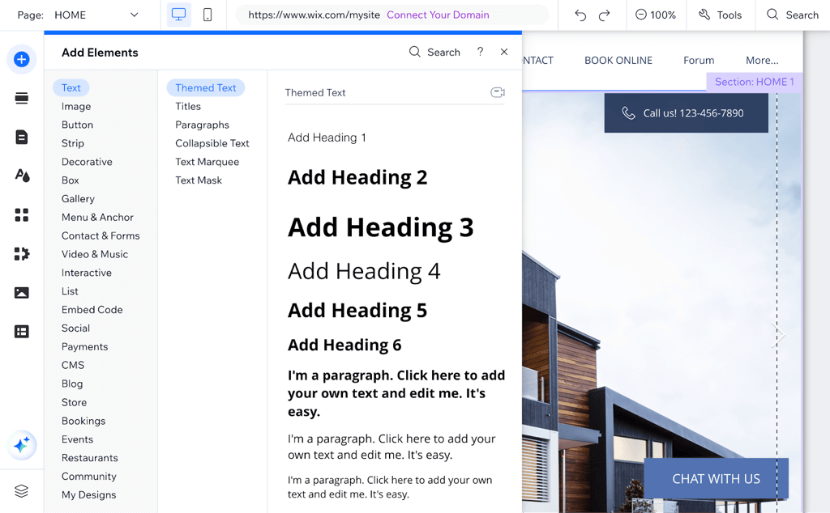Select the Box category
The height and width of the screenshot is (513, 830).
click(x=70, y=180)
